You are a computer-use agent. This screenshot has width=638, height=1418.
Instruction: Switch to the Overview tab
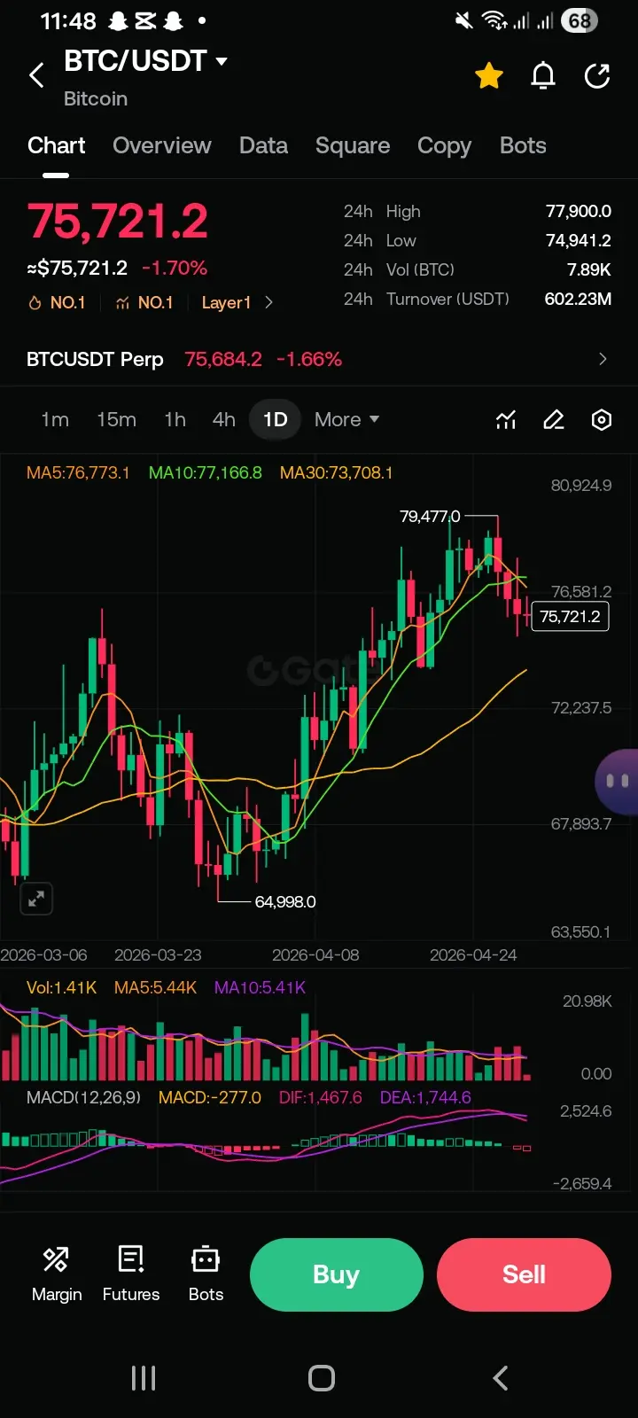click(162, 145)
